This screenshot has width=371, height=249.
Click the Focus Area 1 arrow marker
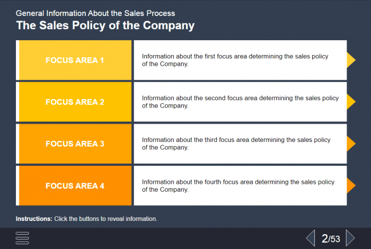pos(351,60)
